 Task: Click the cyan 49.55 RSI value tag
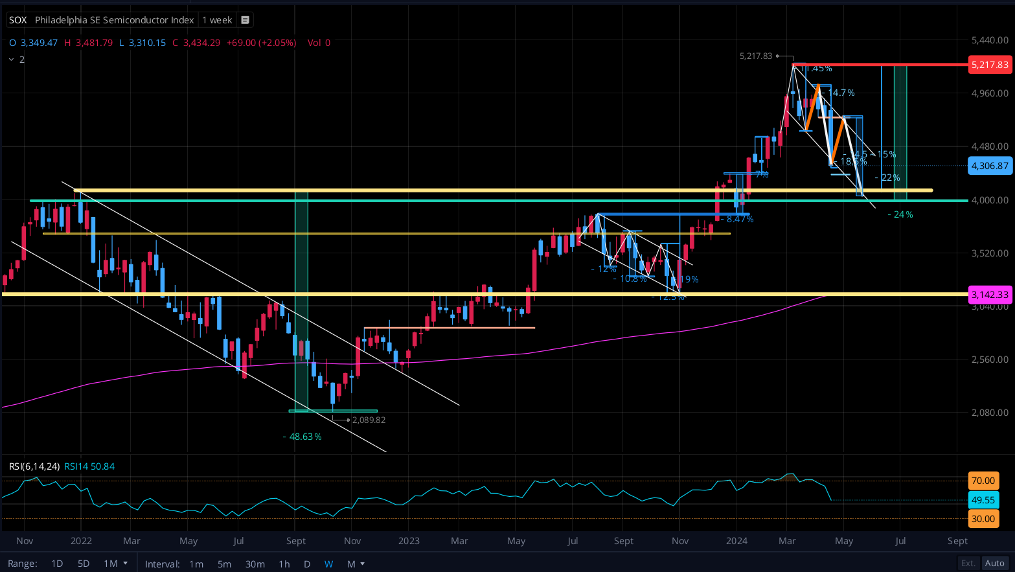[x=983, y=499]
